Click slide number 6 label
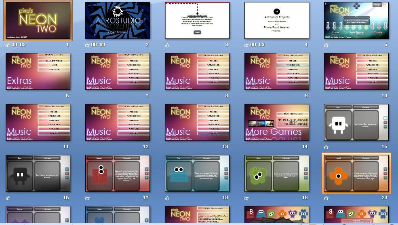 (x=67, y=96)
